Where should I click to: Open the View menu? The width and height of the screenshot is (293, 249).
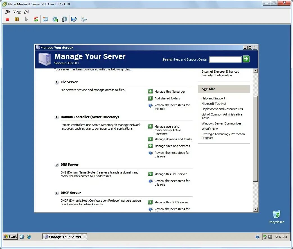tap(17, 12)
